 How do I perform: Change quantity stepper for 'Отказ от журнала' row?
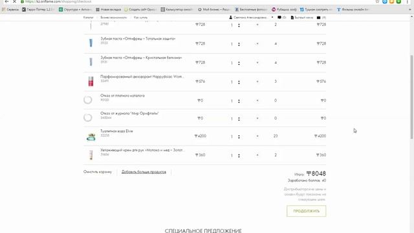point(239,119)
